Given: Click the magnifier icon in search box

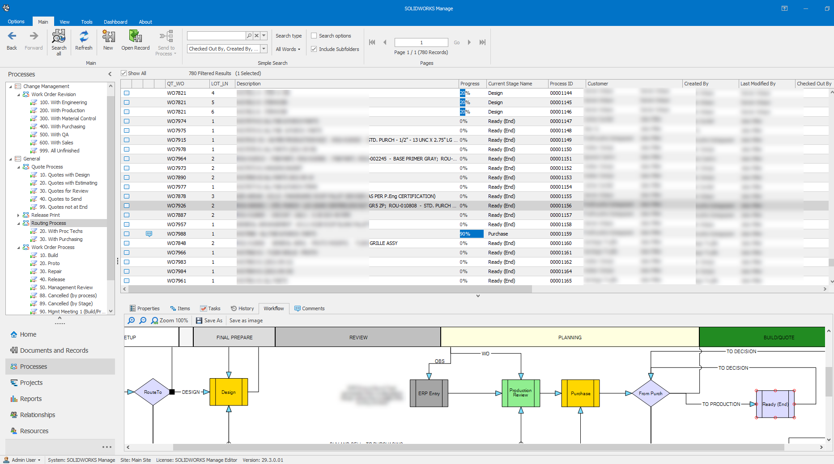Looking at the screenshot, I should point(249,36).
